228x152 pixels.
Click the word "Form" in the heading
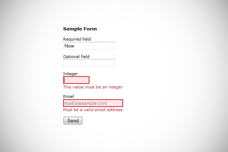(x=90, y=29)
